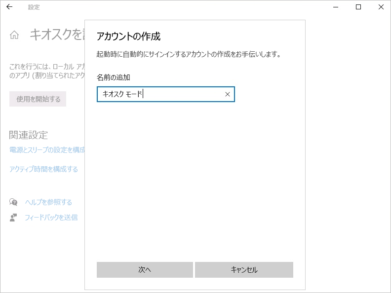Maximize the Settings window
This screenshot has width=391, height=293.
click(x=358, y=7)
